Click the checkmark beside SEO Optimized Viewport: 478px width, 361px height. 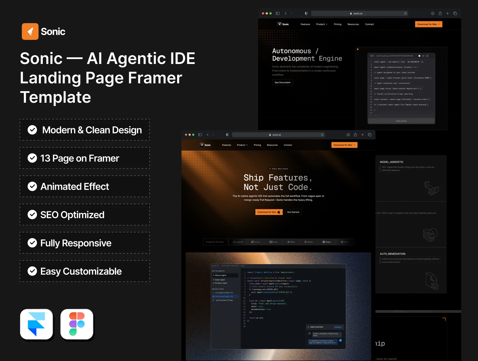[x=32, y=214]
